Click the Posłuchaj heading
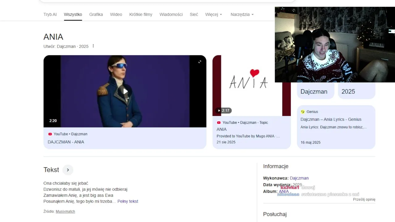This screenshot has height=222, width=395. coord(275,214)
